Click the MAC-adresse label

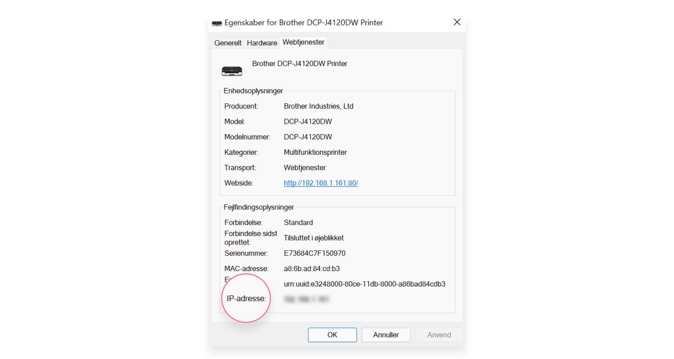[x=246, y=269]
